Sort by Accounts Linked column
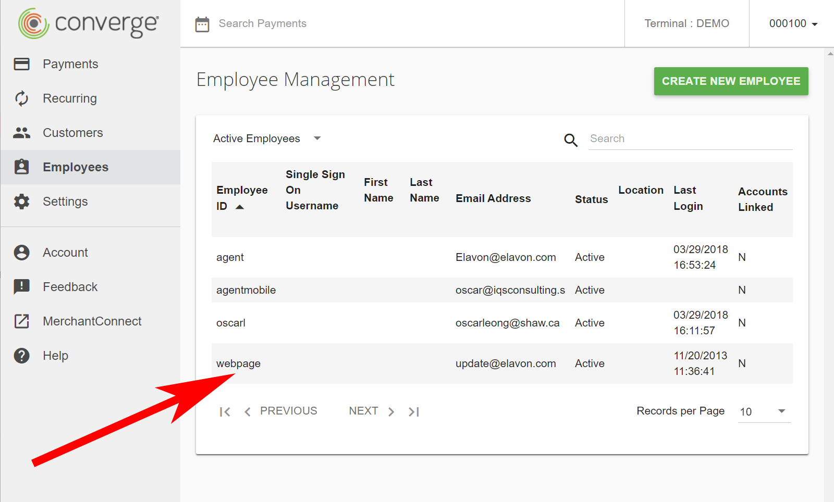 coord(763,199)
